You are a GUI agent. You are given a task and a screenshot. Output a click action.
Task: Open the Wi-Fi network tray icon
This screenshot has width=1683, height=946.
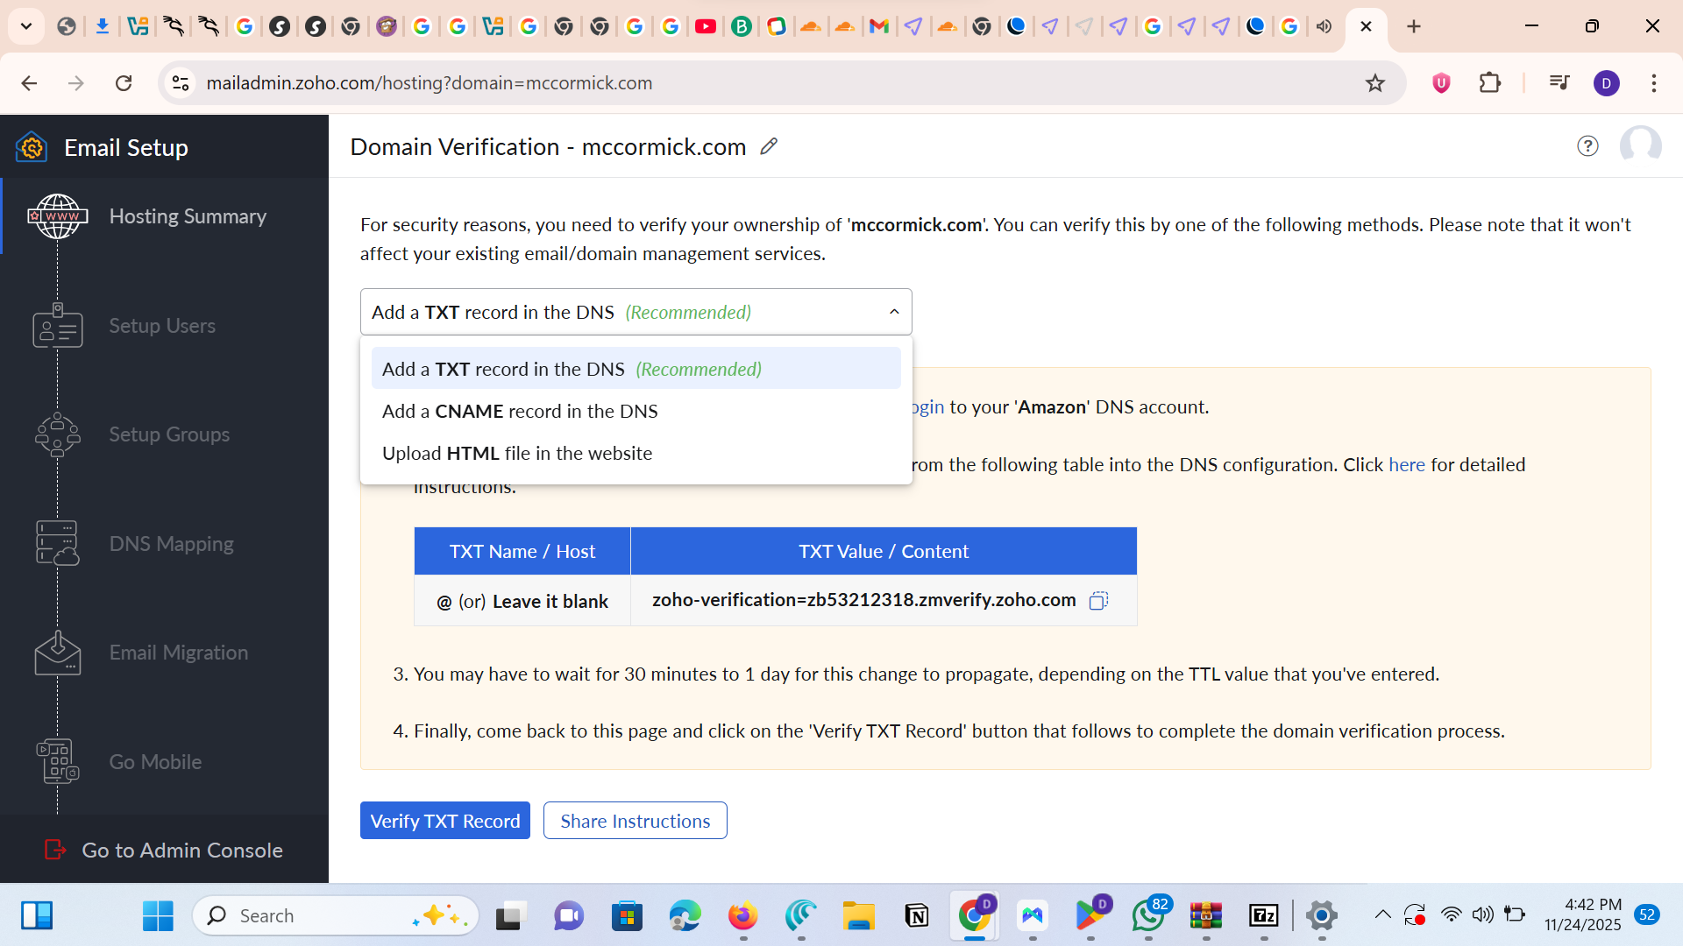(x=1452, y=915)
